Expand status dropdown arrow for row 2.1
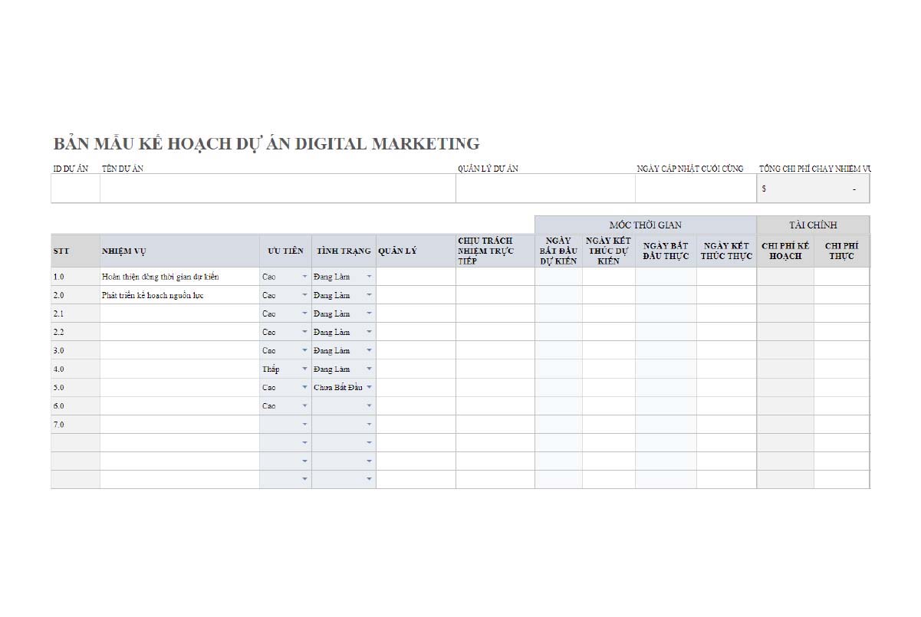The image size is (921, 617). 369,313
